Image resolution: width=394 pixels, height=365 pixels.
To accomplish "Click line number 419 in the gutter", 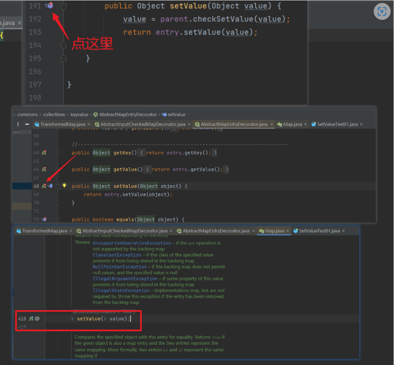I will point(22,327).
